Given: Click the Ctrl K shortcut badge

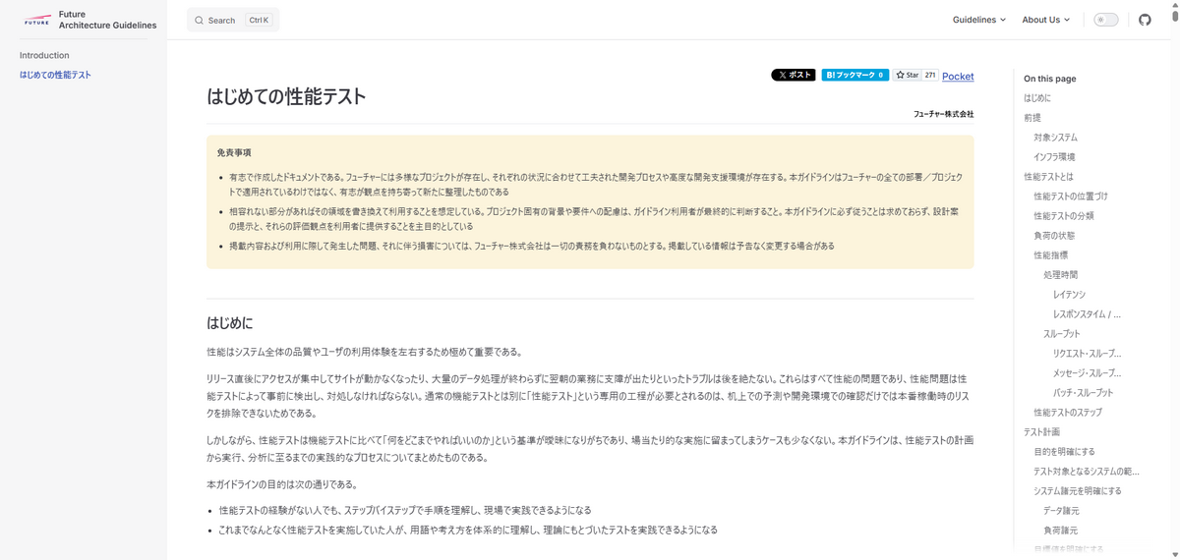Looking at the screenshot, I should [259, 20].
